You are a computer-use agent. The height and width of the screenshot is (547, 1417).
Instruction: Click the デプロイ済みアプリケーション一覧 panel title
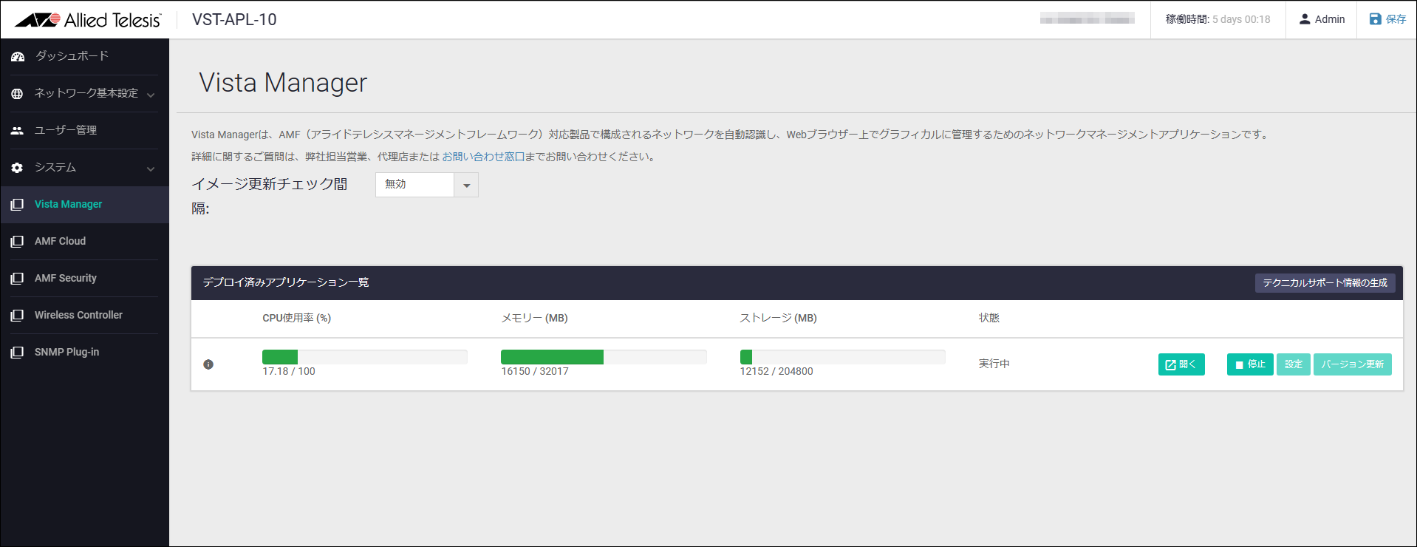(286, 282)
